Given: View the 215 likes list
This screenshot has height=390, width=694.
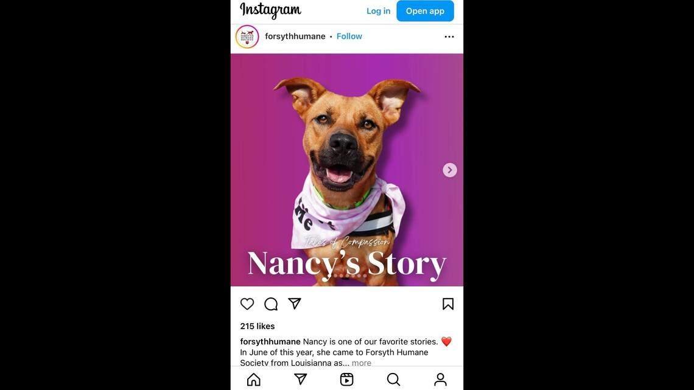Looking at the screenshot, I should (258, 326).
